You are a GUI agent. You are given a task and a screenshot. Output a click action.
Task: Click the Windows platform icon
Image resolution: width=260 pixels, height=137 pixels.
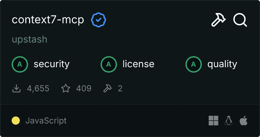pos(213,121)
